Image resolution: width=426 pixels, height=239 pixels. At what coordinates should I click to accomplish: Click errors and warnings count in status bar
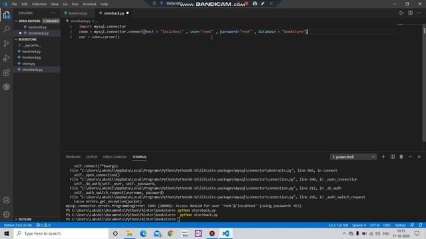pos(43,225)
